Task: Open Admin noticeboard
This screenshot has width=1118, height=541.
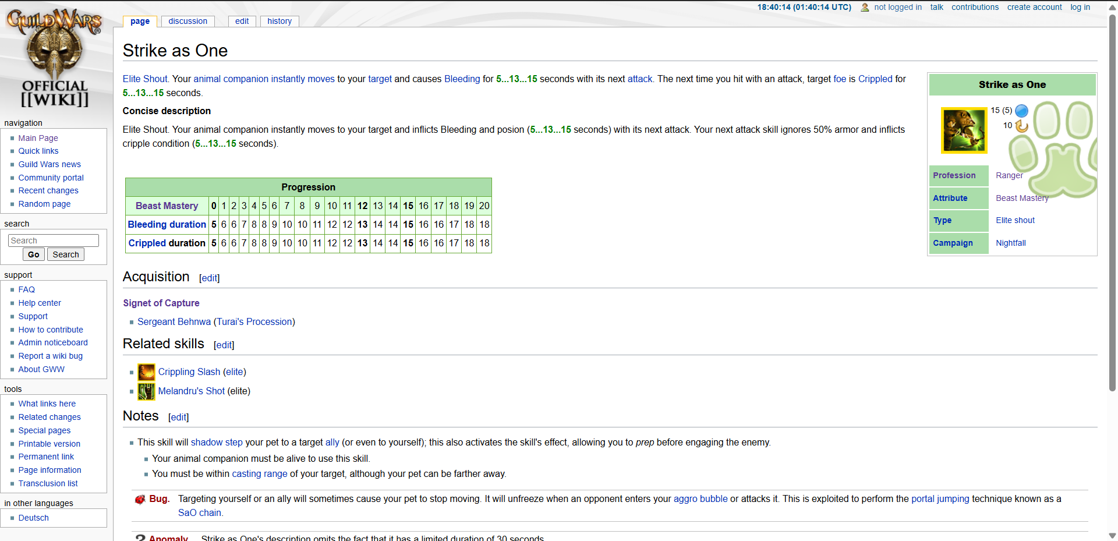Action: pyautogui.click(x=53, y=342)
